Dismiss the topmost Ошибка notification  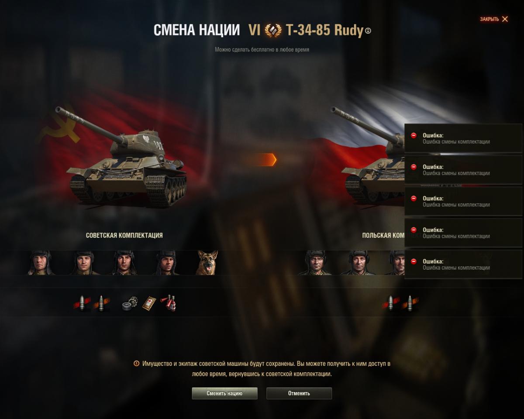point(463,138)
